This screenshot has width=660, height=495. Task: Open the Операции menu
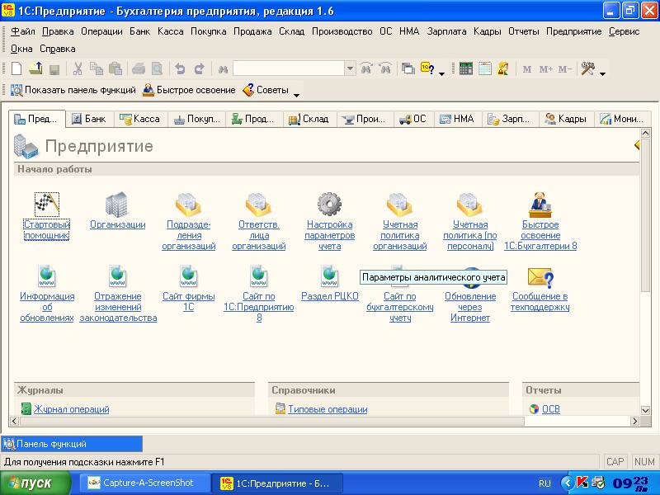click(x=101, y=31)
